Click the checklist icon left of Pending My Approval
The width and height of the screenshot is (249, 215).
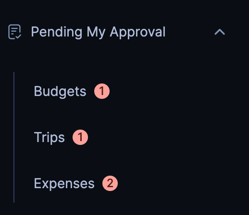tap(14, 32)
